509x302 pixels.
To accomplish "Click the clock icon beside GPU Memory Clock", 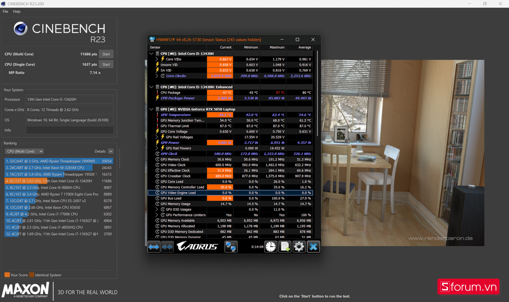I will pos(157,159).
